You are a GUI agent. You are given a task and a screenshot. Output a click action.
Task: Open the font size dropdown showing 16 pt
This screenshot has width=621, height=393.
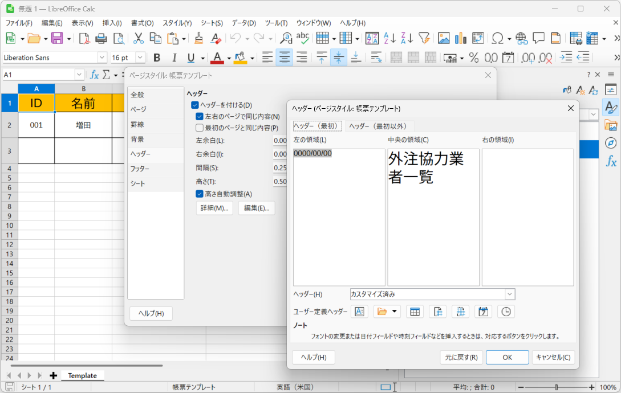[140, 58]
